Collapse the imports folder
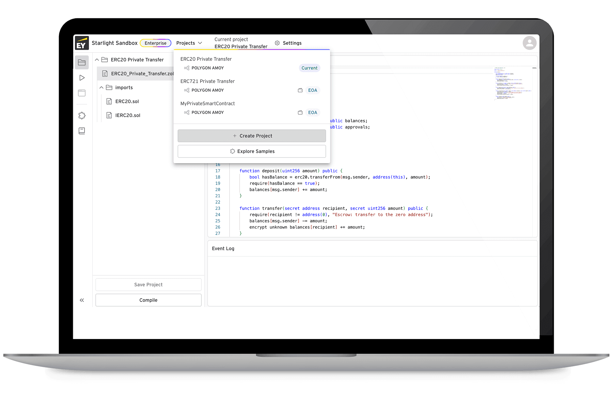This screenshot has width=613, height=408. [101, 88]
